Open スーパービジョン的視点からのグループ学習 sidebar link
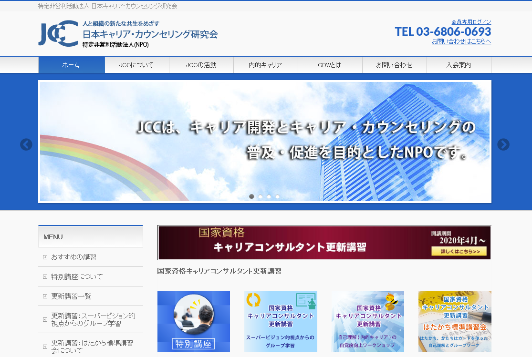 click(x=91, y=320)
